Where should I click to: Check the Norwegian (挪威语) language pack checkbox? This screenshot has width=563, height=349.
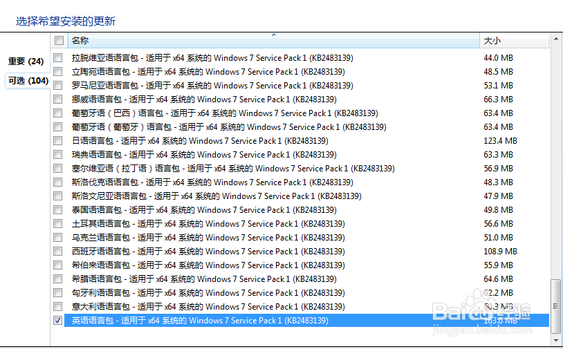point(58,99)
